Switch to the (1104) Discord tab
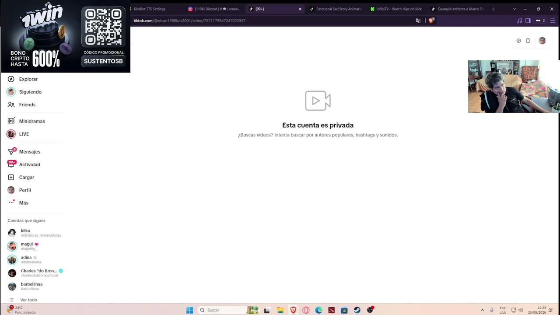Viewport: 560px width, 315px height. (214, 9)
